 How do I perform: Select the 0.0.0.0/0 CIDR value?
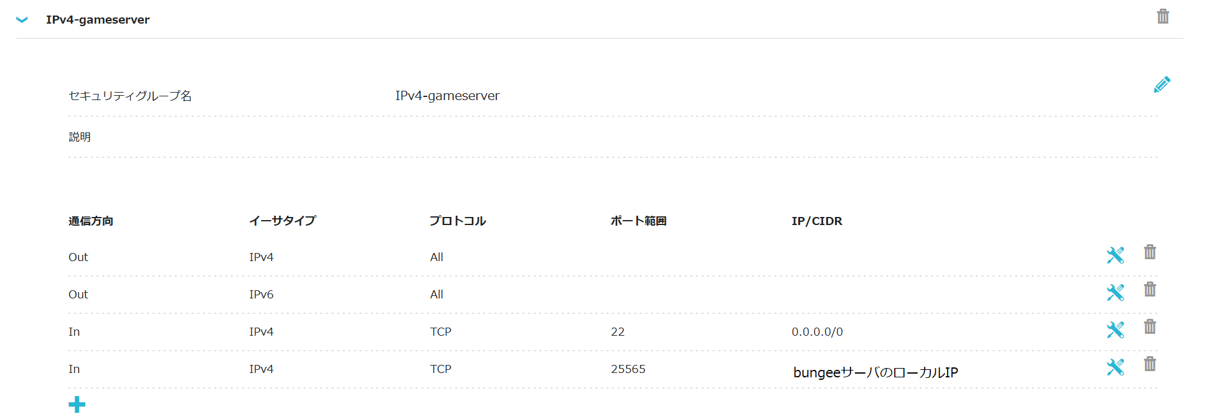[x=817, y=332]
